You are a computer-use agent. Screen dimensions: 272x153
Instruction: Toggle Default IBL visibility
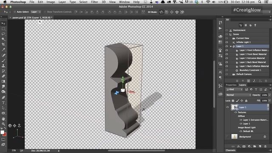tap(241, 131)
